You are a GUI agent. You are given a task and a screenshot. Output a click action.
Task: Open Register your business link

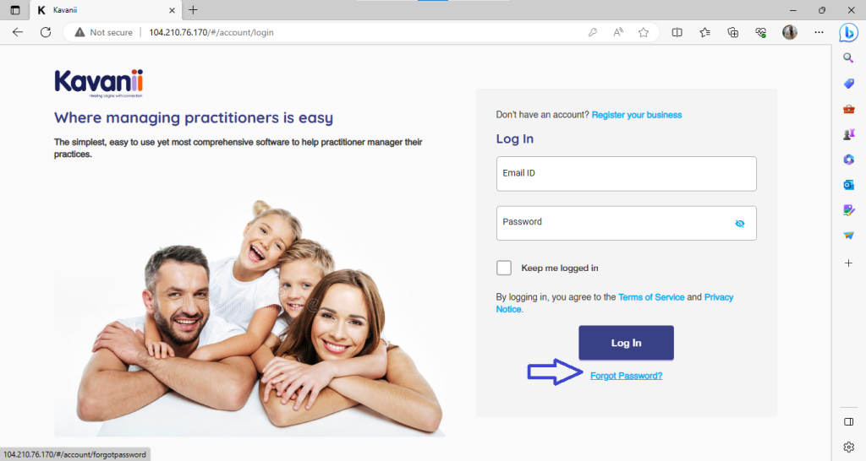click(x=636, y=115)
